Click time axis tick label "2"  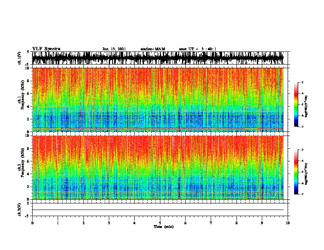[x=83, y=223]
